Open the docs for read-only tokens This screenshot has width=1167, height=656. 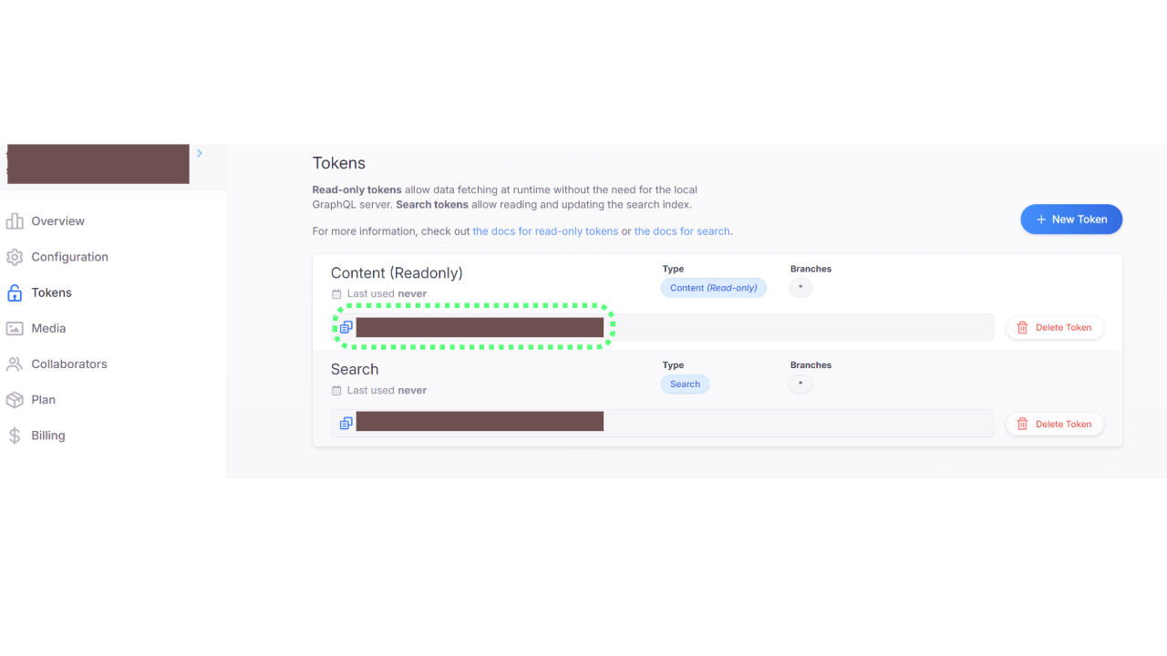[x=545, y=231]
